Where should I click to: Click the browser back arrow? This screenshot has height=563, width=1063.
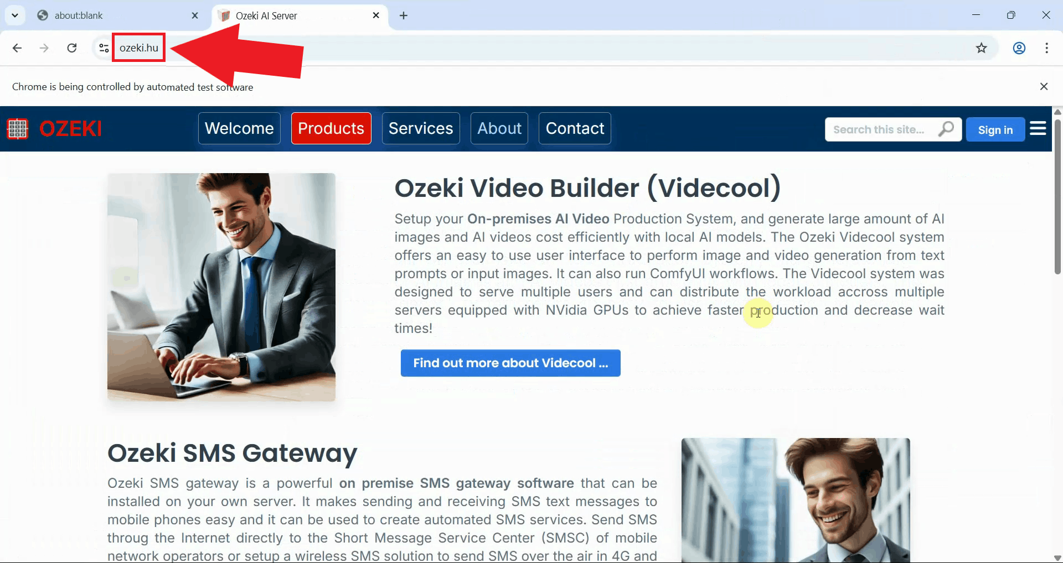17,48
